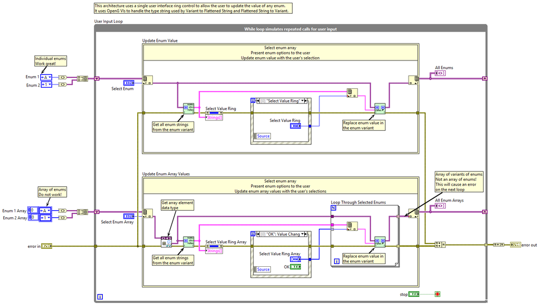Open the Enum 2 constant dropdown

coord(47,85)
